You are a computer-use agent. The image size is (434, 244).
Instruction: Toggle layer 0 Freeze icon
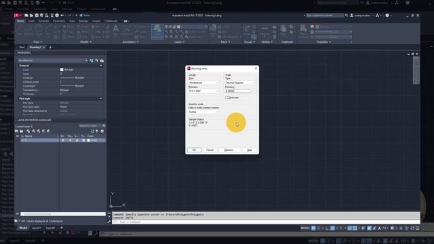70,140
